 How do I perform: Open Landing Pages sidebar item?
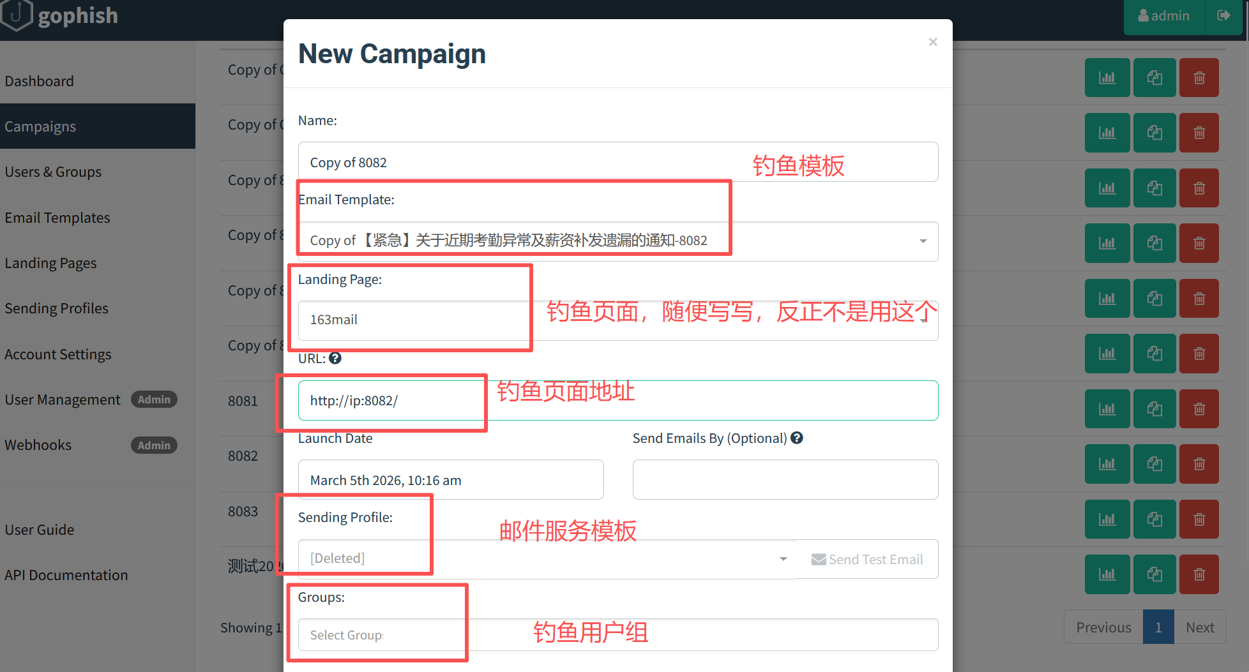coord(50,263)
